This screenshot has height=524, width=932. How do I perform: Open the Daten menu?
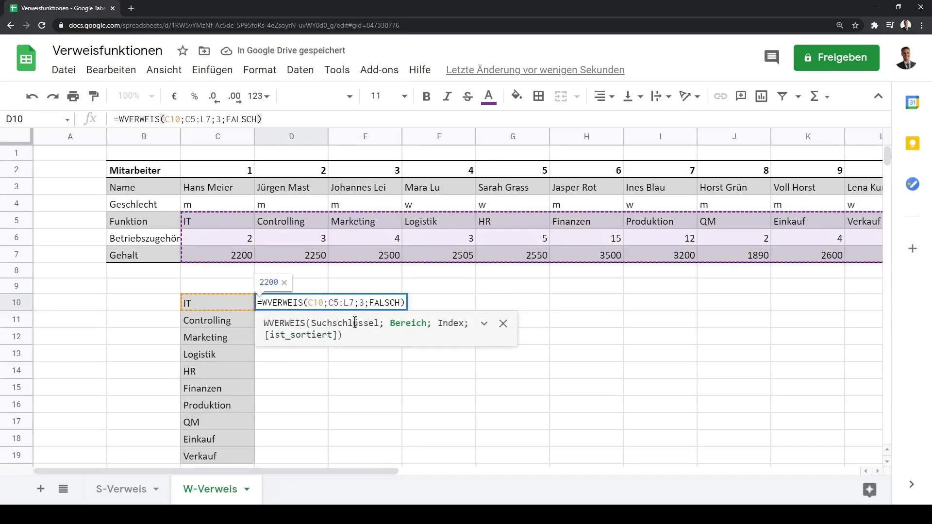(300, 70)
